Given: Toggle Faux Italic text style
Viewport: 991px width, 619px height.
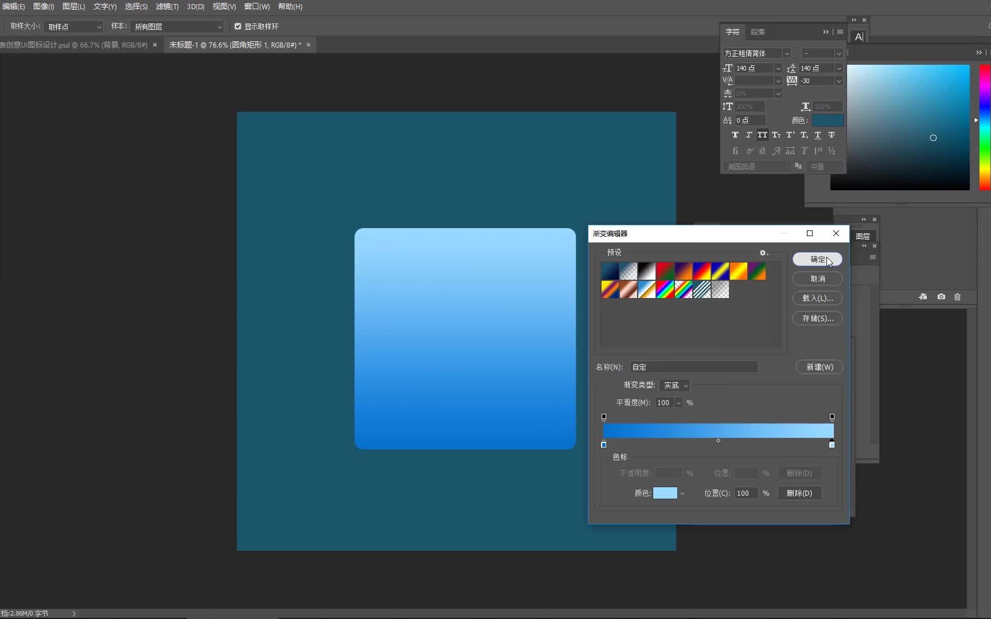Looking at the screenshot, I should coord(748,135).
